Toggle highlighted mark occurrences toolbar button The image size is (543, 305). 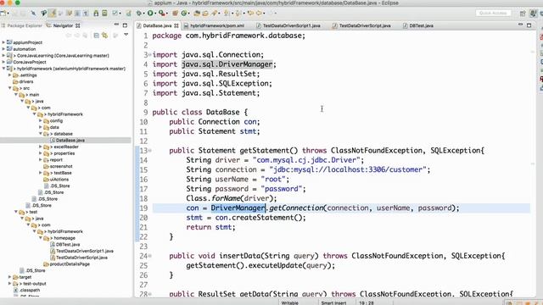(x=53, y=14)
